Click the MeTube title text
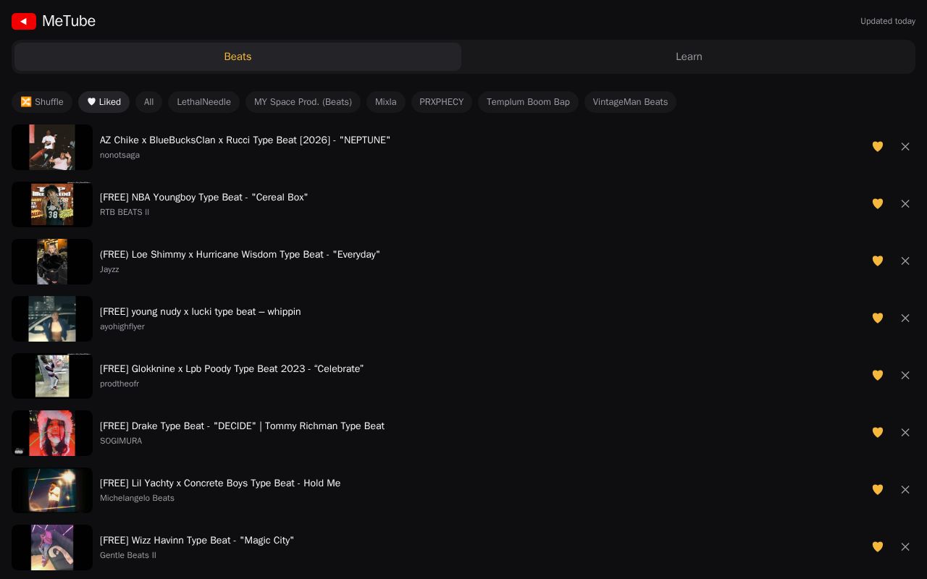The image size is (927, 579). tap(69, 21)
